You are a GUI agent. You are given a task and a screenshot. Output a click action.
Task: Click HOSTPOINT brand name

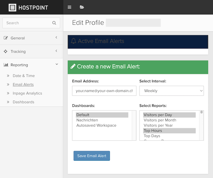click(33, 8)
